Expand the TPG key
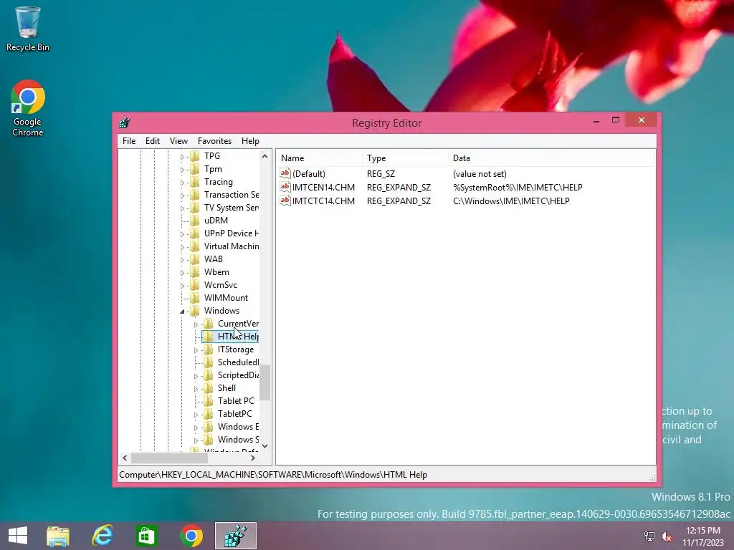Screen dimensions: 734x550 (183, 157)
